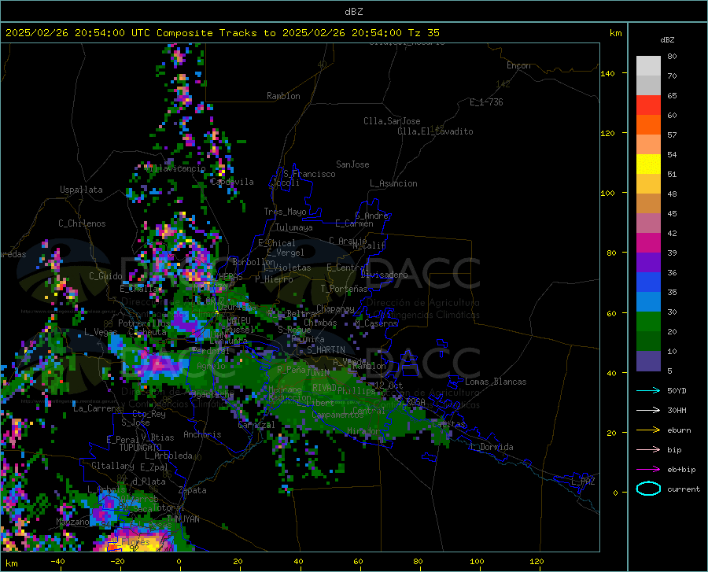This screenshot has width=708, height=572.
Task: Select the light blue 30-35 dBZ swatch
Action: click(648, 302)
